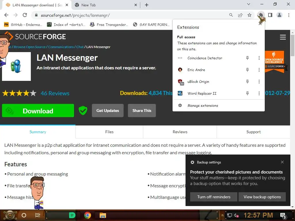The height and width of the screenshot is (221, 295).
Task: View site info via the address bar lock icon
Action: point(36,15)
